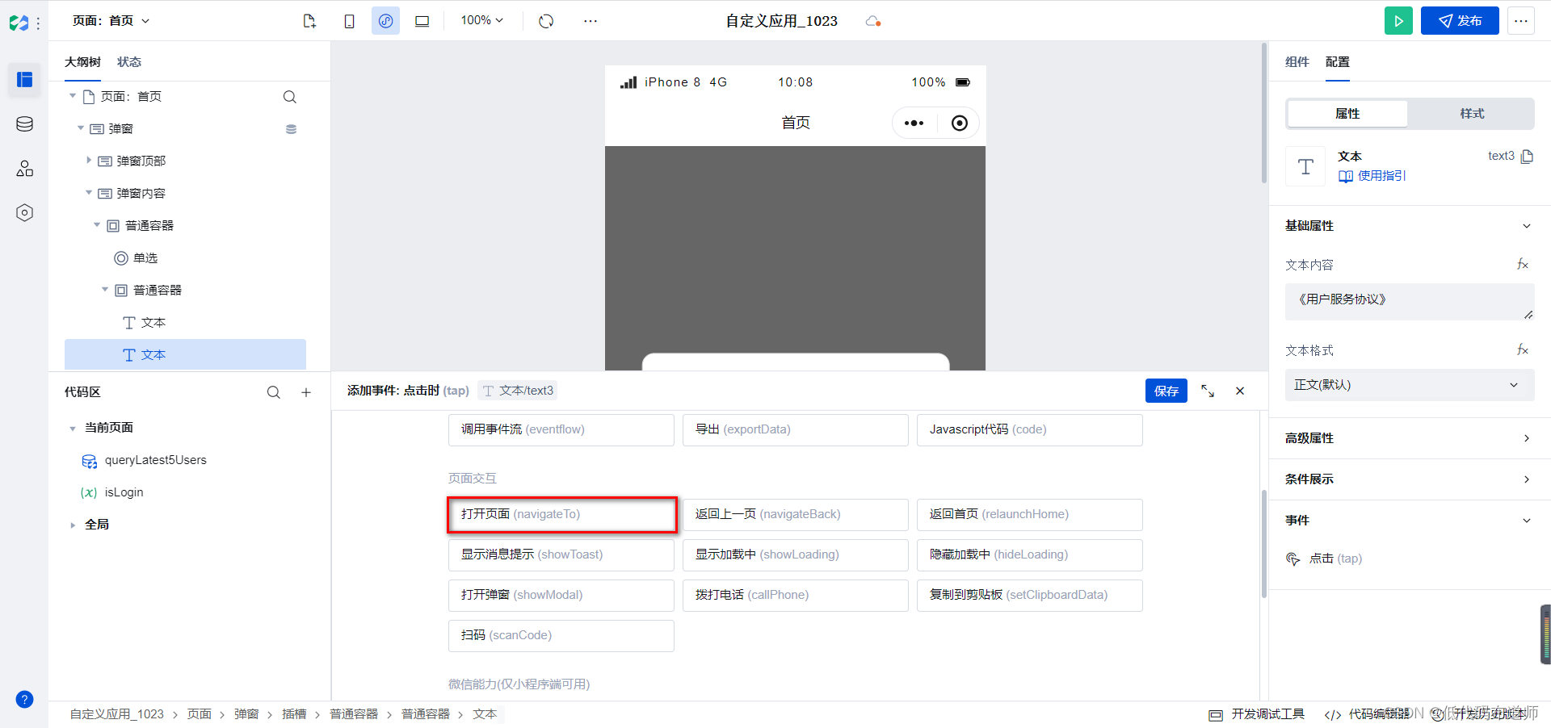Switch to the 组件 tab
This screenshot has width=1551, height=728.
point(1297,62)
